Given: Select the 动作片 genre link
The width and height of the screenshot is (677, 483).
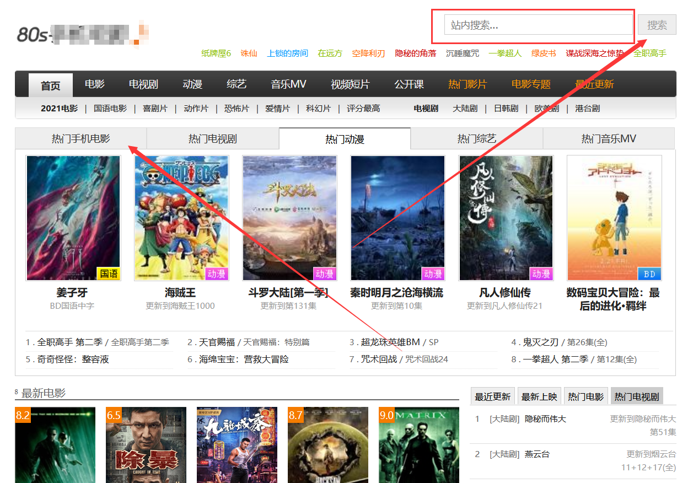Looking at the screenshot, I should click(x=196, y=109).
